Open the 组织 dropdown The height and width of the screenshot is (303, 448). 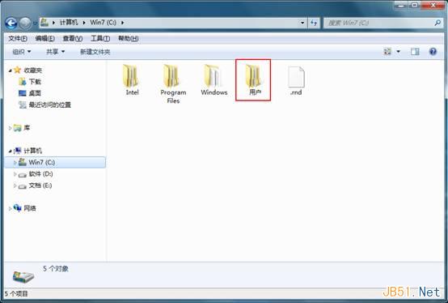(x=22, y=52)
